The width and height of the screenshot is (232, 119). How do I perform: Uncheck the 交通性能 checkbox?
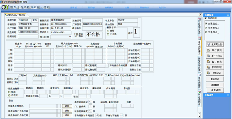206,24
